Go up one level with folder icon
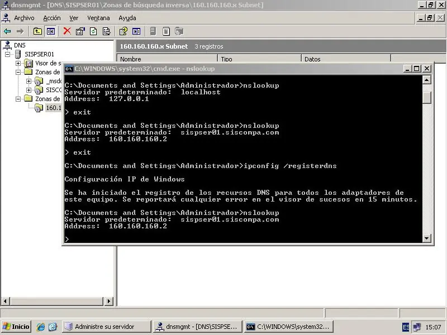447x335 pixels. [37, 31]
